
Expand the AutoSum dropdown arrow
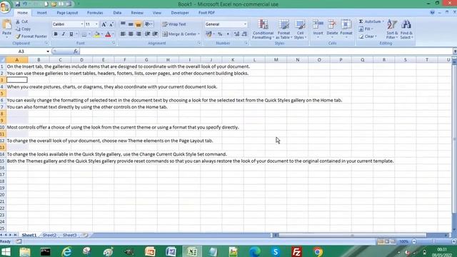(383, 21)
